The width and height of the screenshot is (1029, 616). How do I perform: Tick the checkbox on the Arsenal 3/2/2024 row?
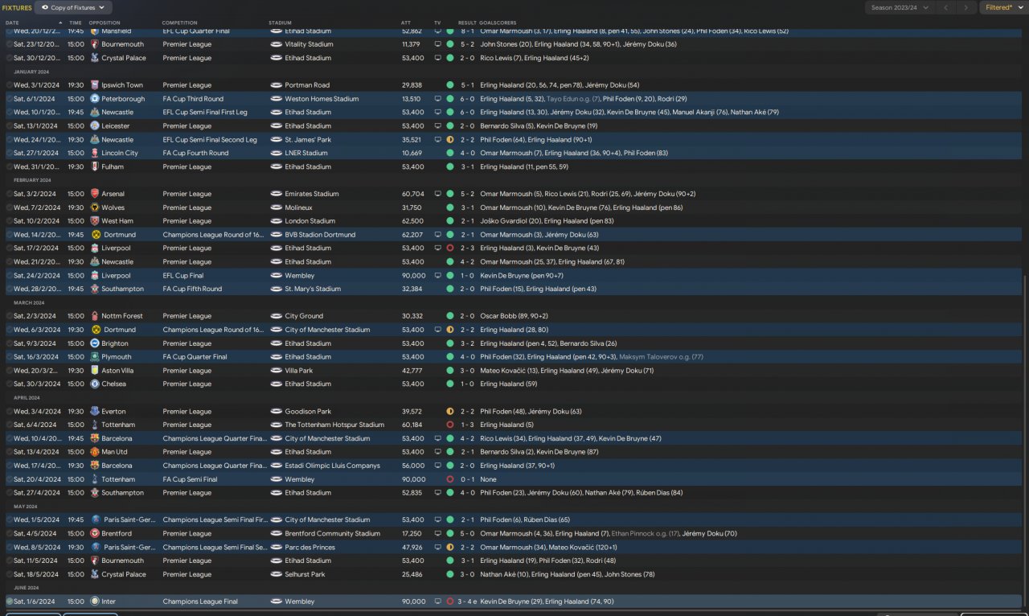click(10, 194)
